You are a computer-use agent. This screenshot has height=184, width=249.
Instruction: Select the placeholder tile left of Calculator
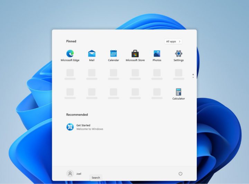[157, 92]
